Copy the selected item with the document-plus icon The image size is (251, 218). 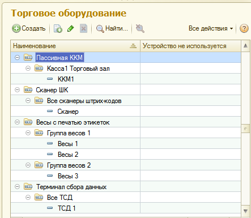tap(58, 29)
